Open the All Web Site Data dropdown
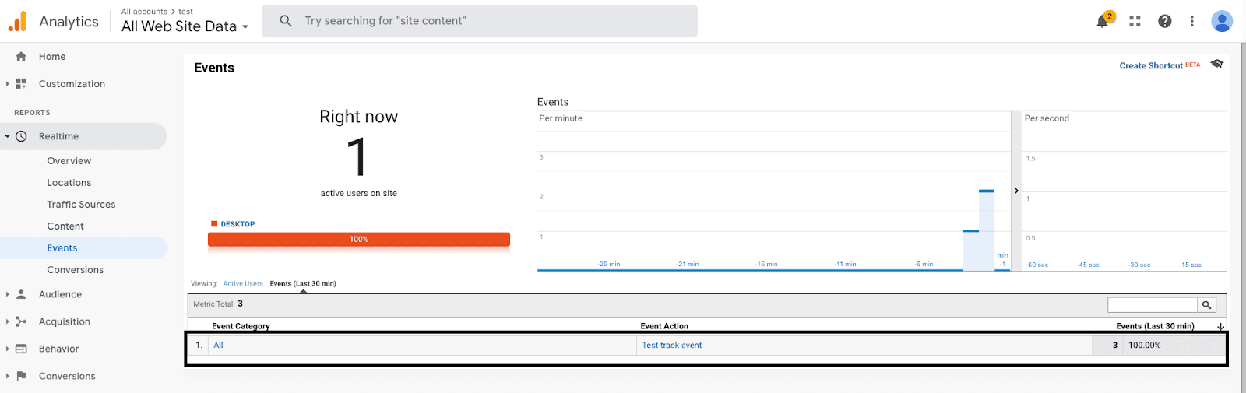Screen dimensions: 1246x393 pyautogui.click(x=185, y=26)
